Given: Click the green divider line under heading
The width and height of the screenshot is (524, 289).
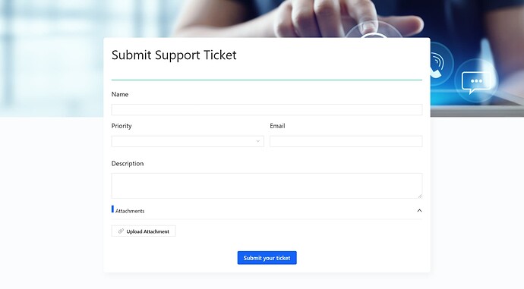Looking at the screenshot, I should point(267,80).
